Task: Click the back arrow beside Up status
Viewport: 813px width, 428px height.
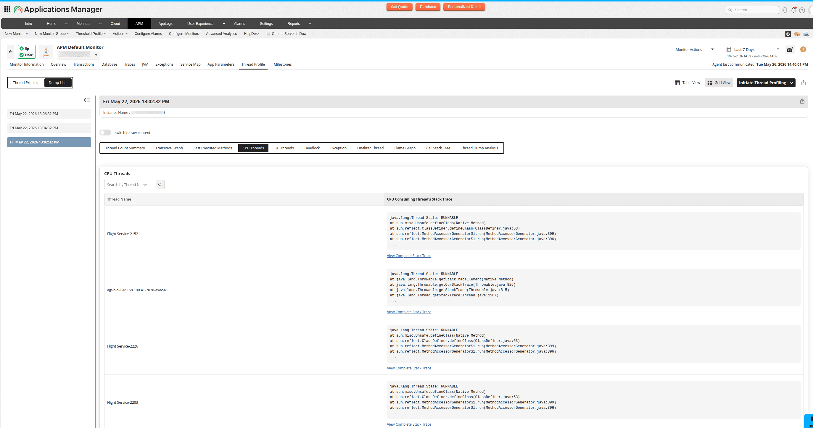Action: 11,52
